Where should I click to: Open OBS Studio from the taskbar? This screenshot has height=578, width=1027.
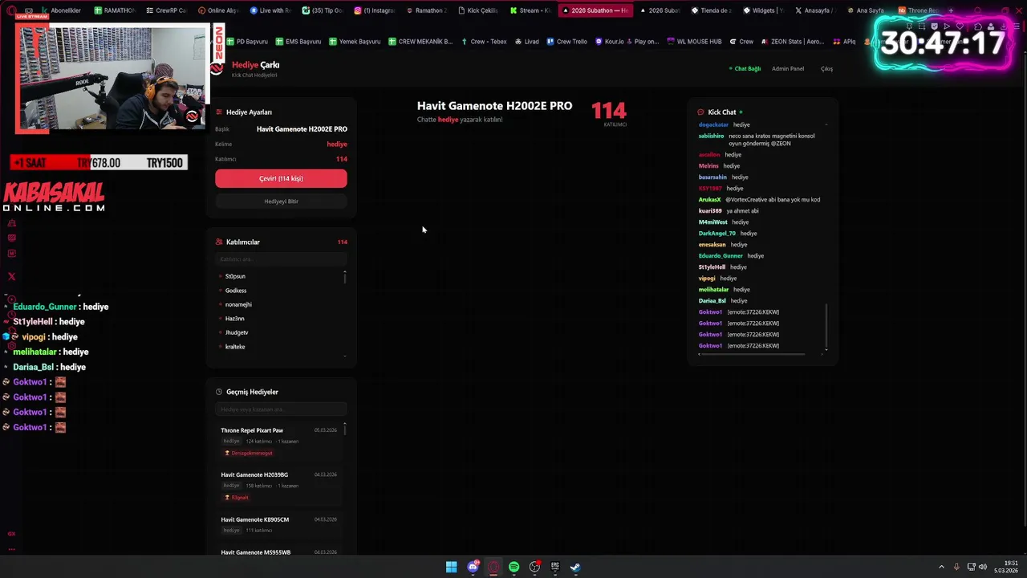click(x=534, y=567)
